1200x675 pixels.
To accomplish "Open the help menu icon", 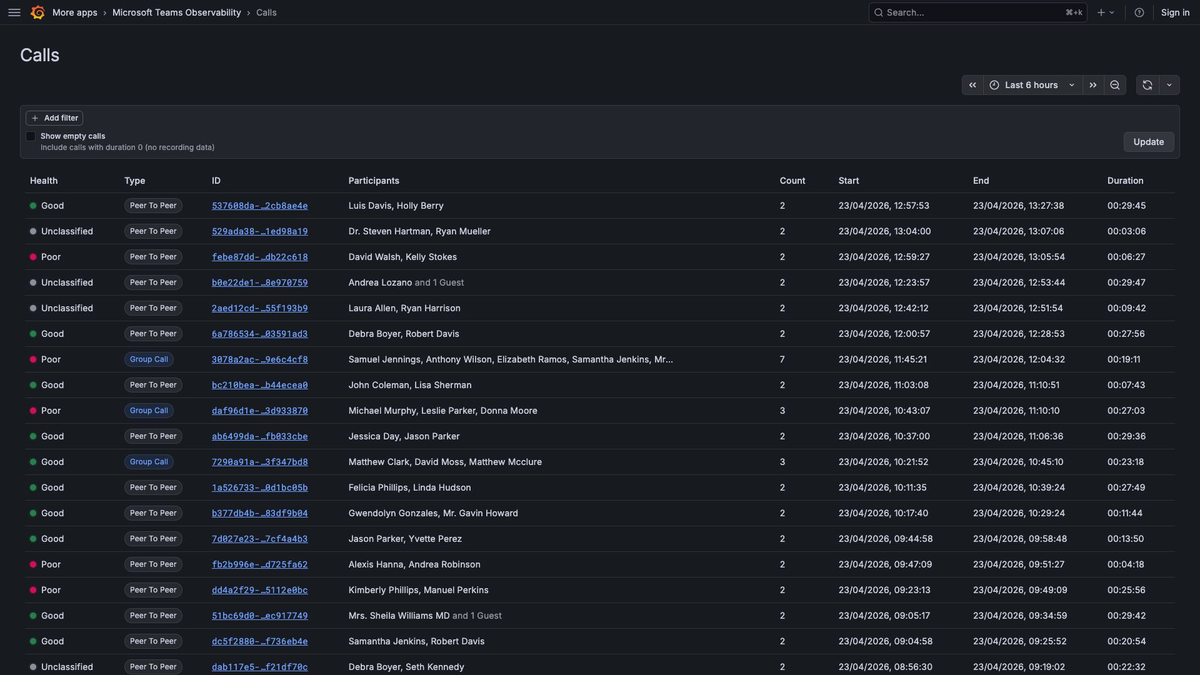I will click(1139, 12).
